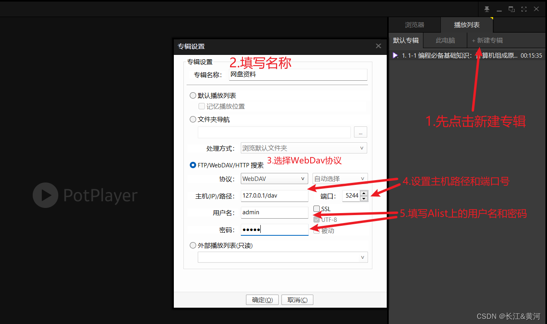The width and height of the screenshot is (547, 324).
Task: Close the 专辑设置 dialog
Action: click(378, 46)
